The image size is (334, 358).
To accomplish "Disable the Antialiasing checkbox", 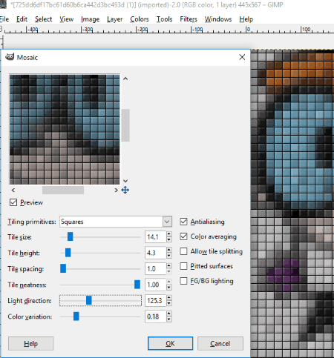I will point(183,222).
